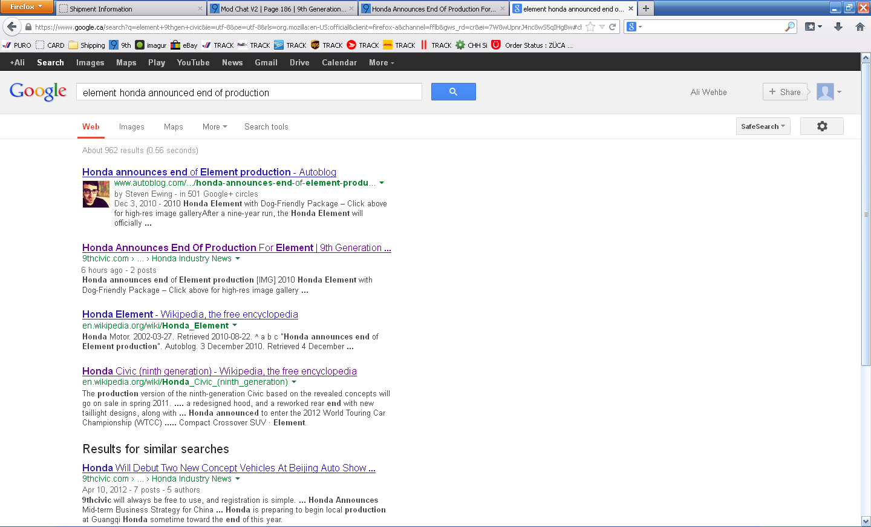
Task: Go to the Firefox home page icon
Action: 860,27
